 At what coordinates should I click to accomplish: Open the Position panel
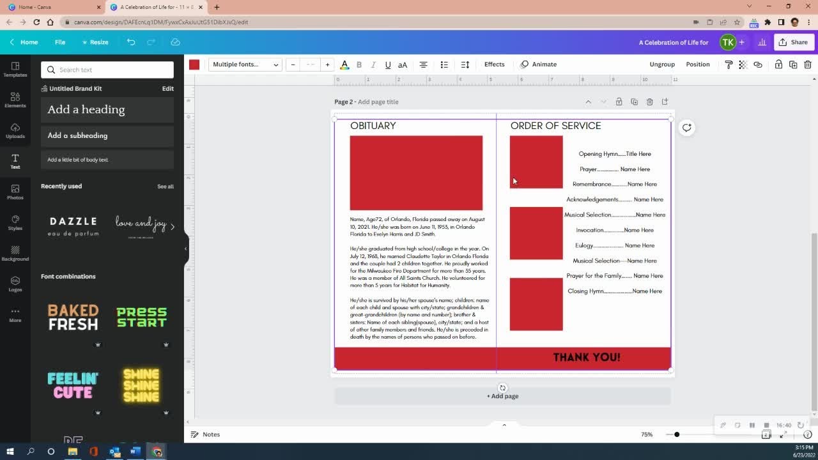[698, 65]
